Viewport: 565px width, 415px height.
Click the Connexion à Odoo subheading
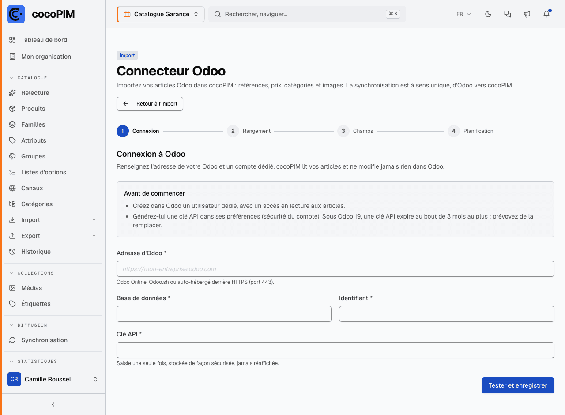(x=151, y=154)
